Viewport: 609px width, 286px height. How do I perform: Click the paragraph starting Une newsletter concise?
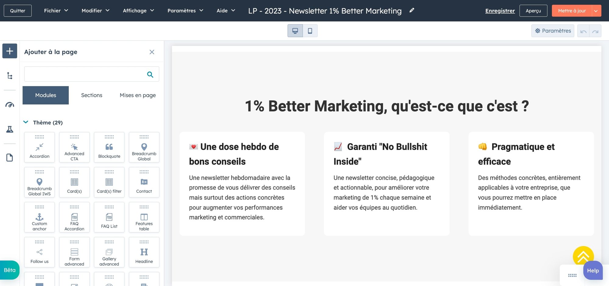384,192
